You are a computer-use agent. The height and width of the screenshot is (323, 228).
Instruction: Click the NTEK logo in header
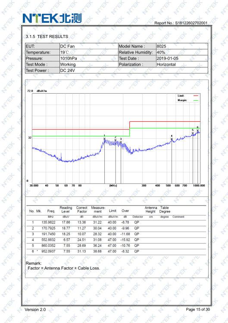pyautogui.click(x=52, y=18)
